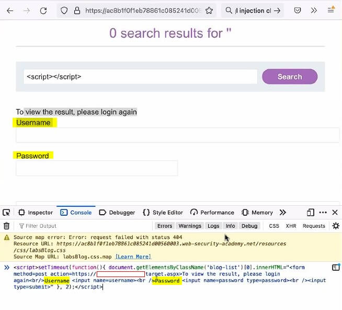
Task: Switch to the Inspector tab
Action: tap(36, 213)
